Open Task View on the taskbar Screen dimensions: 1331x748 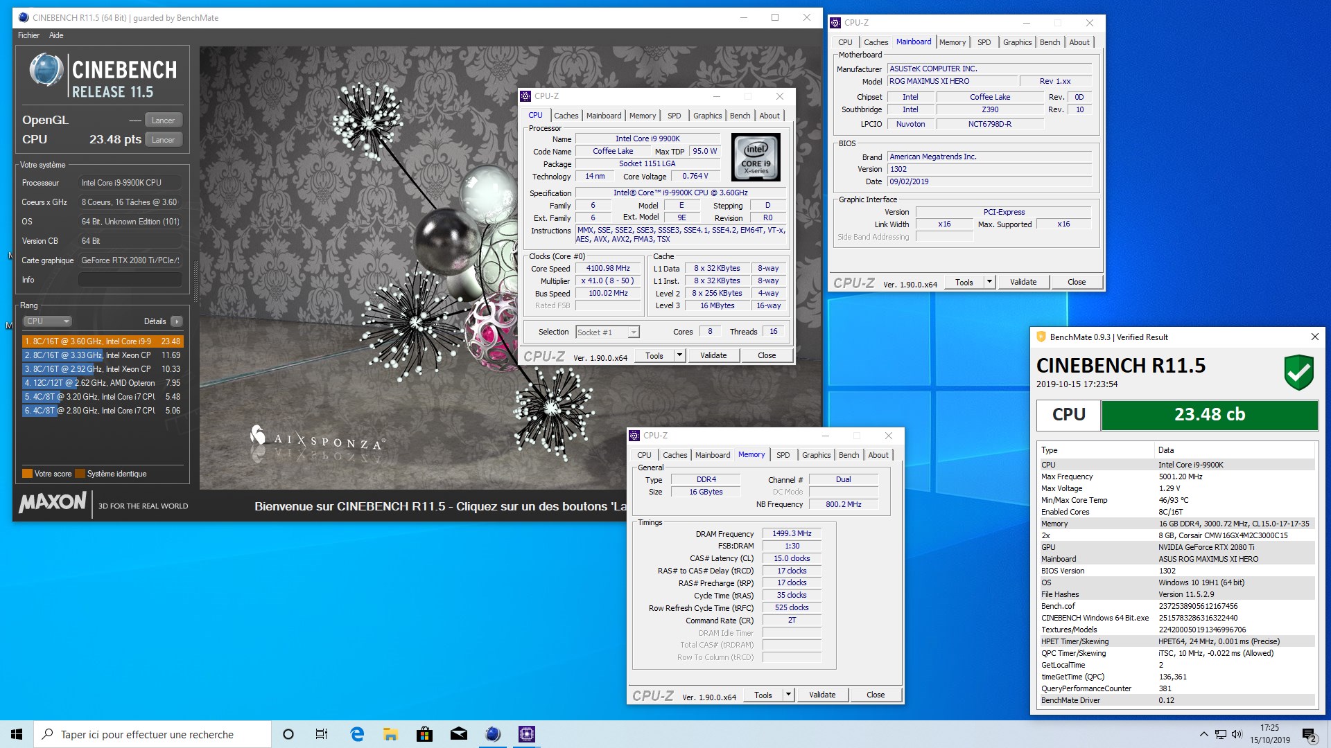point(322,734)
